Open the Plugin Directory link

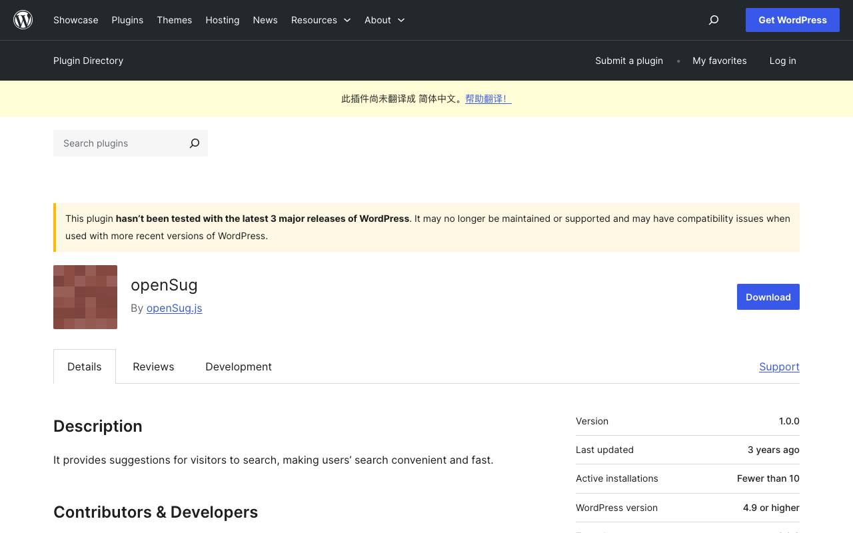click(x=89, y=61)
